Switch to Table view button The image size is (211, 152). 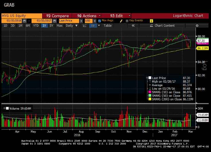tap(108, 26)
